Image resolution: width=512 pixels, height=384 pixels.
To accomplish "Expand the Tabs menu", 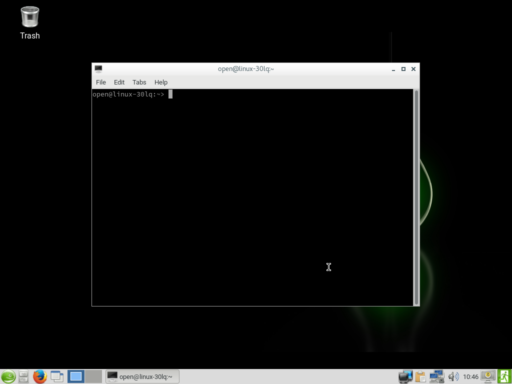I will pos(139,82).
